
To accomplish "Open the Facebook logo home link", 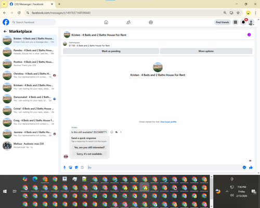I will pos(6,22).
